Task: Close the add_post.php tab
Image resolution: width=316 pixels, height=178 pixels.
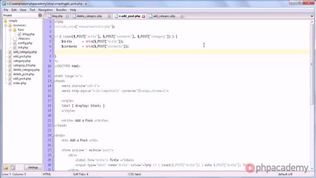Action: (x=144, y=16)
